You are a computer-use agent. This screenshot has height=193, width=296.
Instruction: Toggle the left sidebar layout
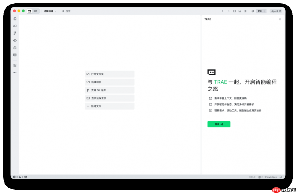click(x=234, y=11)
